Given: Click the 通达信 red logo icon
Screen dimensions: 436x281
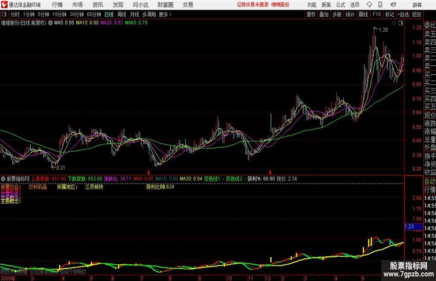Looking at the screenshot, I should tap(5, 5).
